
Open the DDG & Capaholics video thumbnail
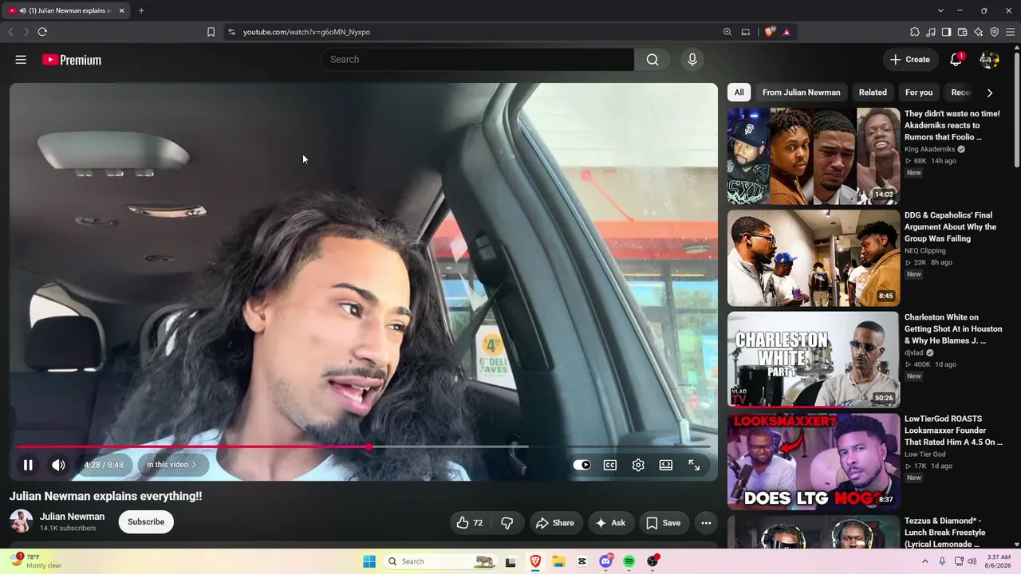coord(813,258)
